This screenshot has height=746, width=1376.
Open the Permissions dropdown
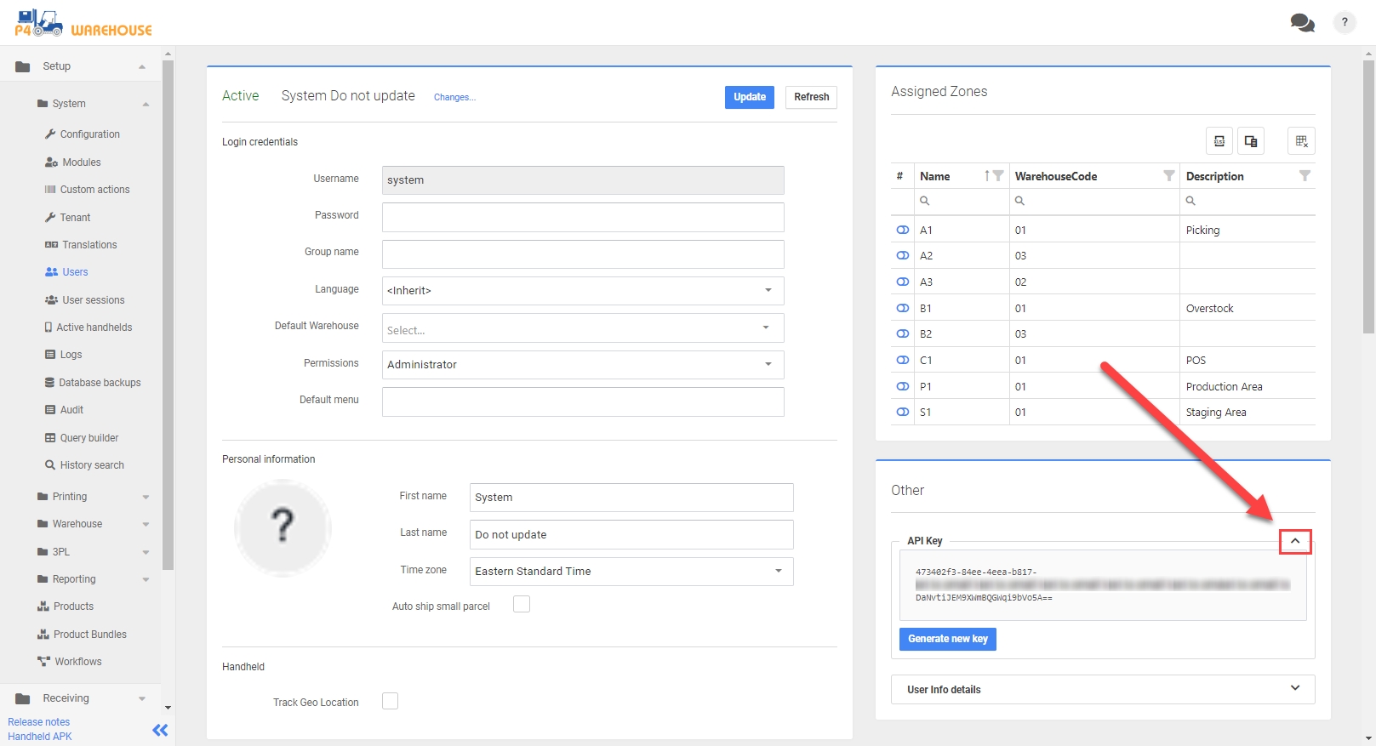pyautogui.click(x=583, y=365)
